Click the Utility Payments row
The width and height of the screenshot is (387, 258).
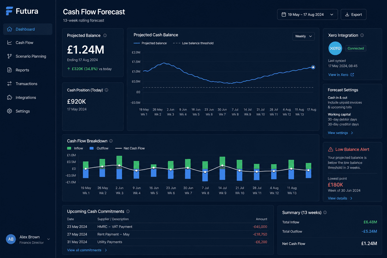click(167, 242)
